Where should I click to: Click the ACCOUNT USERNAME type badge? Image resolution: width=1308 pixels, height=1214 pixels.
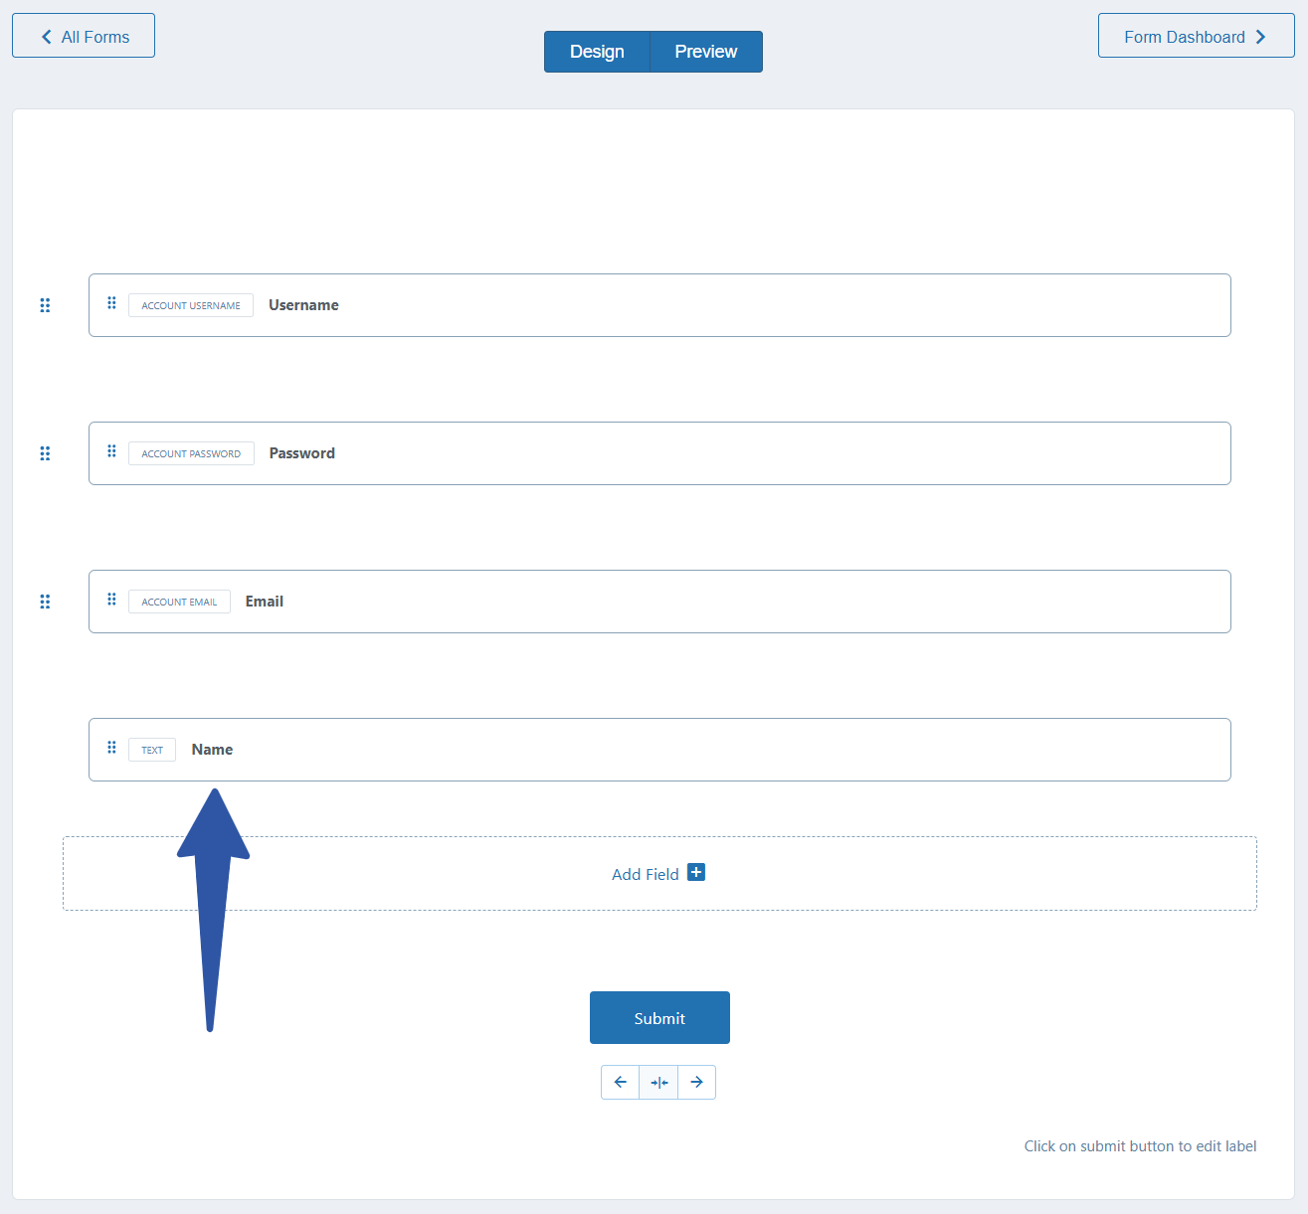[x=190, y=304]
